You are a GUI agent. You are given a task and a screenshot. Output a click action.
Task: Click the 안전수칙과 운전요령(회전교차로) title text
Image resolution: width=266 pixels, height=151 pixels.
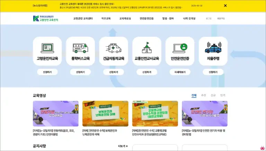pos(149,133)
